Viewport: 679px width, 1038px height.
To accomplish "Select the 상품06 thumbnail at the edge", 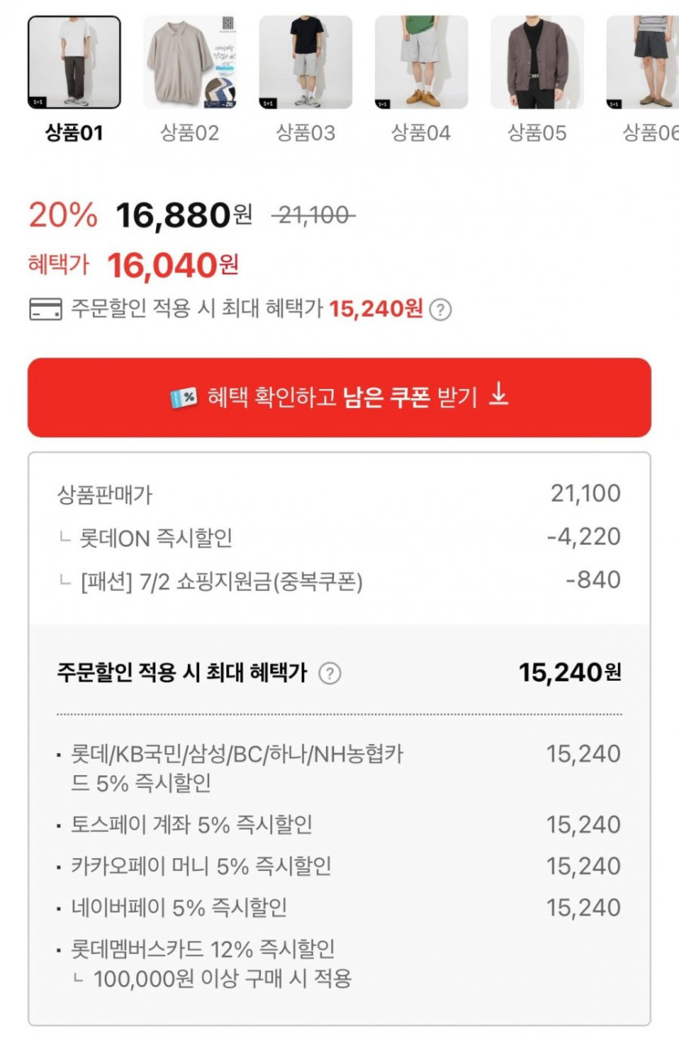I will pyautogui.click(x=642, y=63).
